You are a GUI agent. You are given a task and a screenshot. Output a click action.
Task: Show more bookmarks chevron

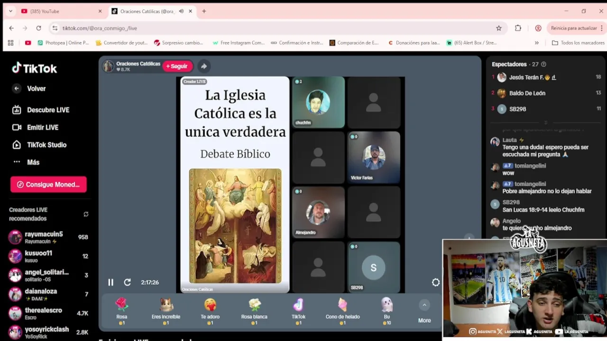pos(537,43)
